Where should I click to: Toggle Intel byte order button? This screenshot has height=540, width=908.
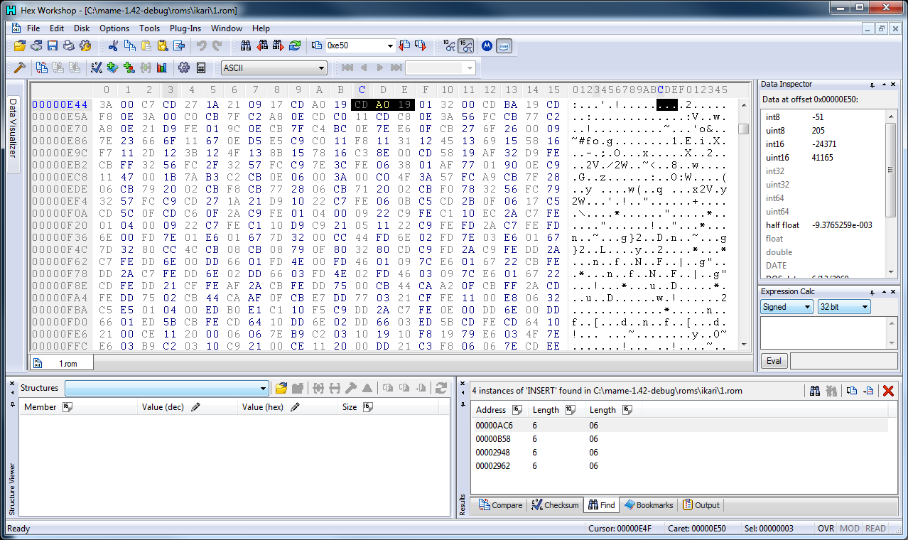(x=504, y=45)
